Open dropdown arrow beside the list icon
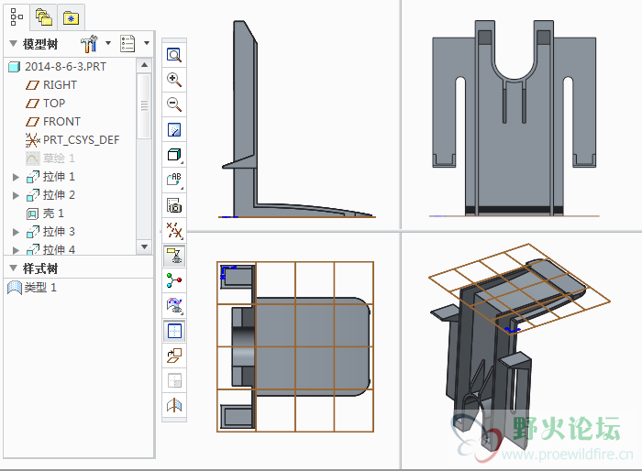 146,43
